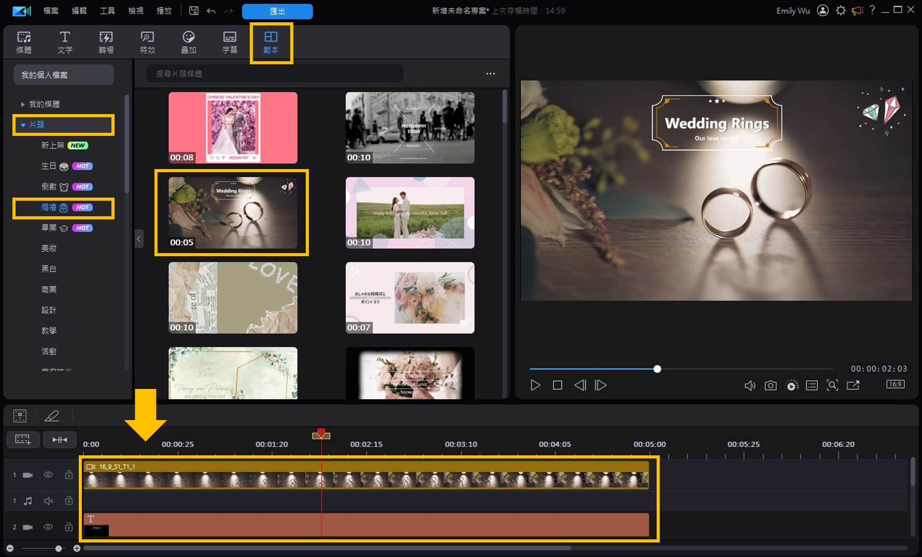Open the 檔案 menu
922x557 pixels.
tap(51, 10)
